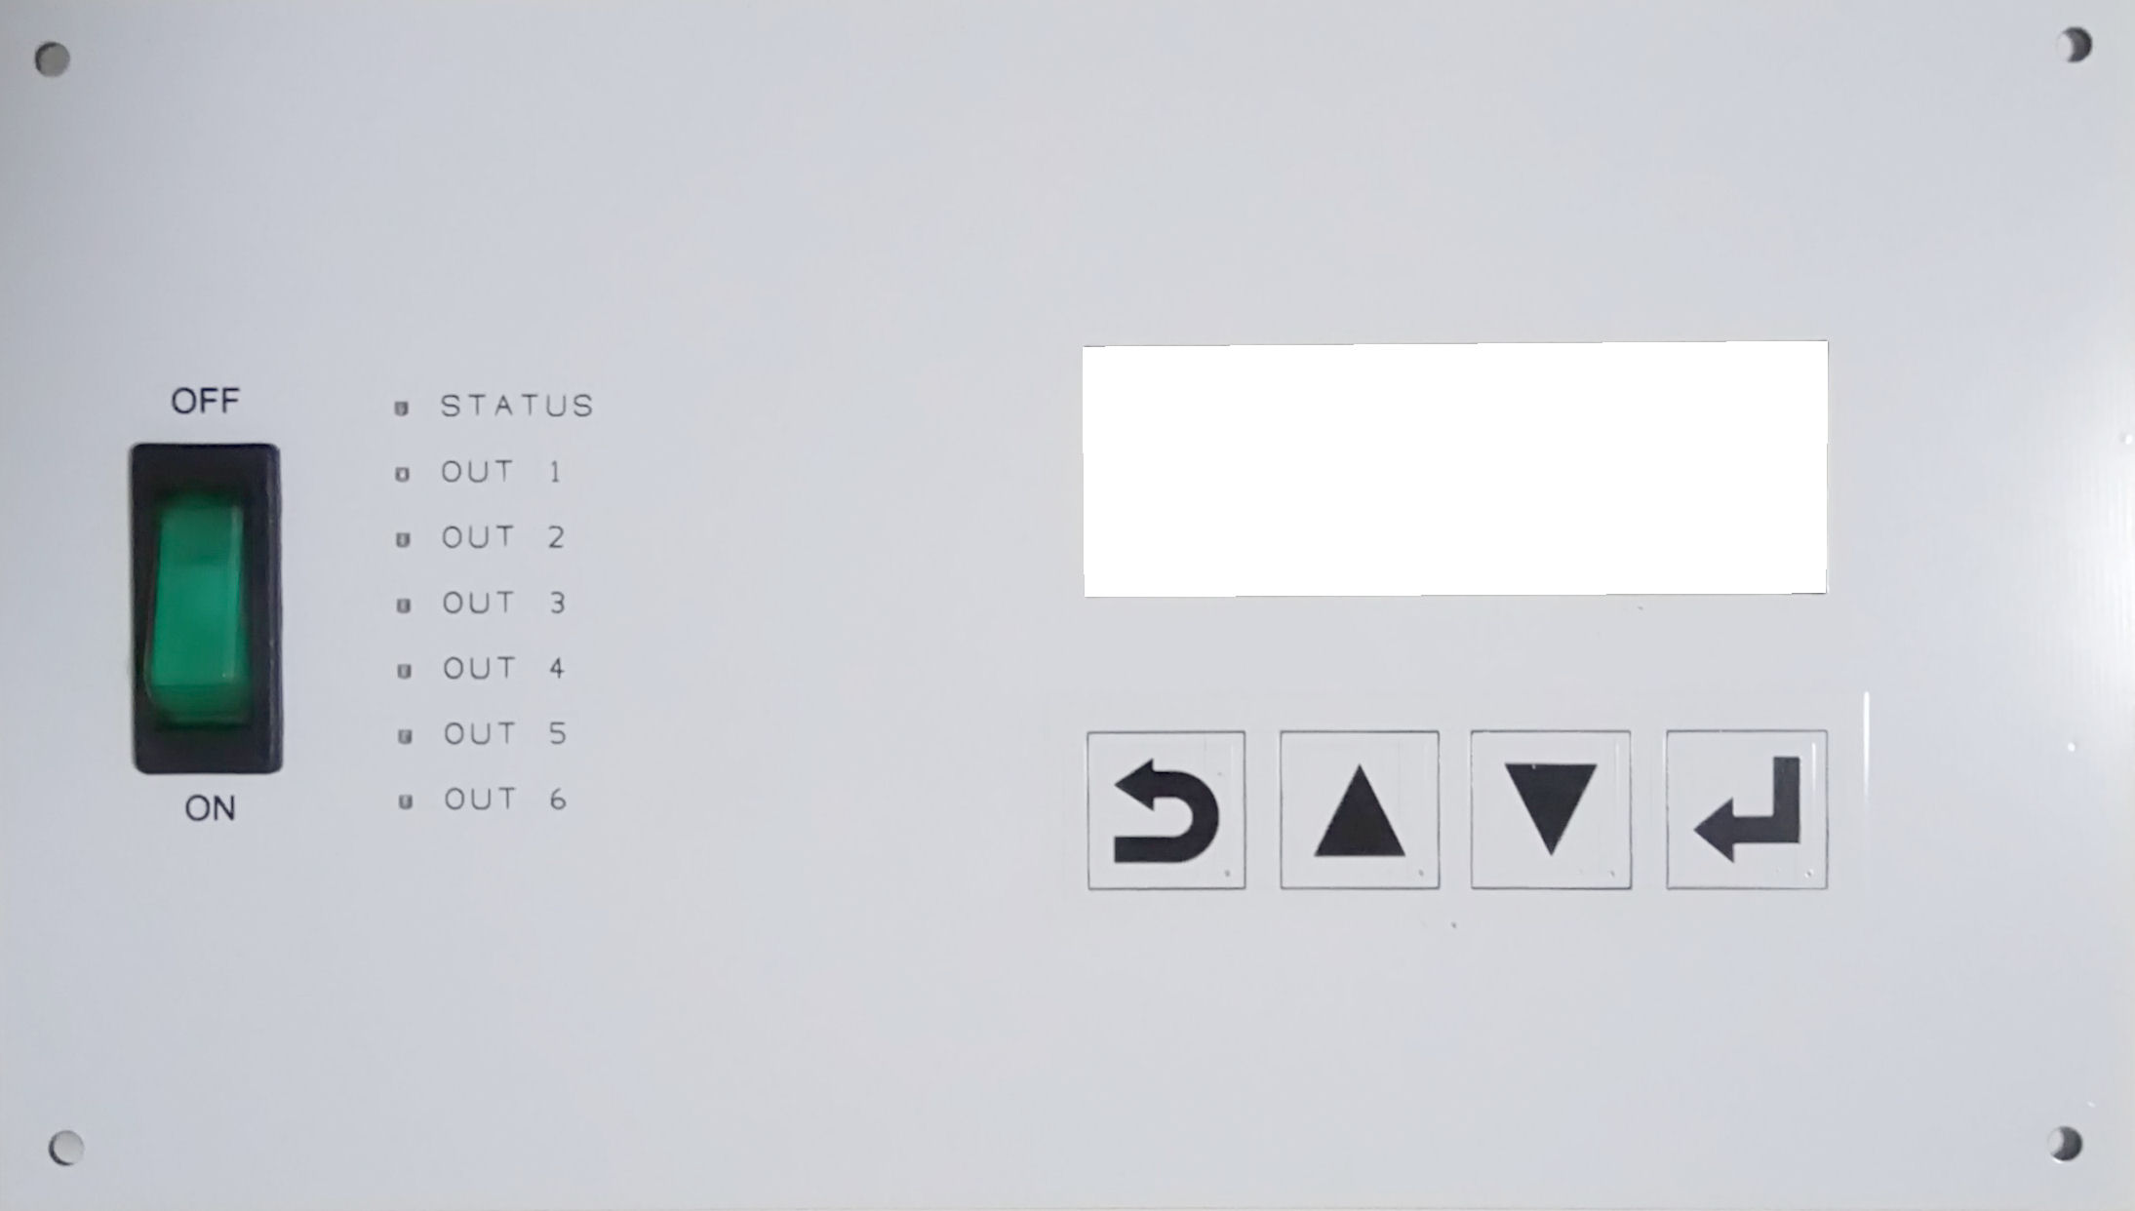Click the back/undo navigation icon
The width and height of the screenshot is (2135, 1211).
click(1166, 808)
